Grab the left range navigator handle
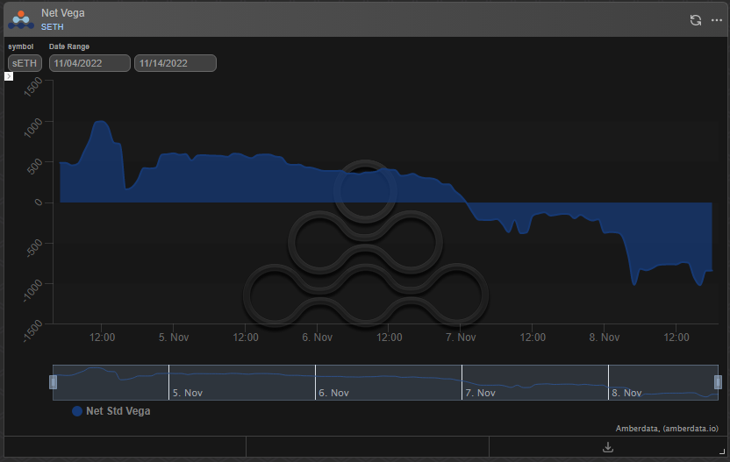The width and height of the screenshot is (730, 462). click(x=53, y=382)
